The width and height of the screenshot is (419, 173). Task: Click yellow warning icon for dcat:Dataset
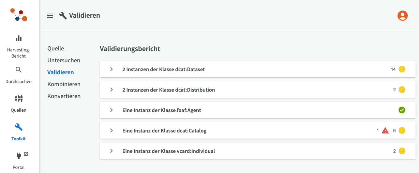(402, 69)
